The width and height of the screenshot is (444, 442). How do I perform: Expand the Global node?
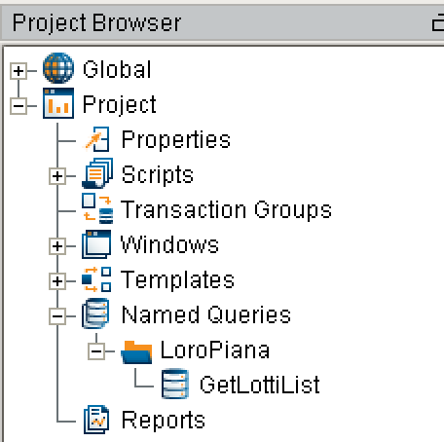[x=18, y=71]
